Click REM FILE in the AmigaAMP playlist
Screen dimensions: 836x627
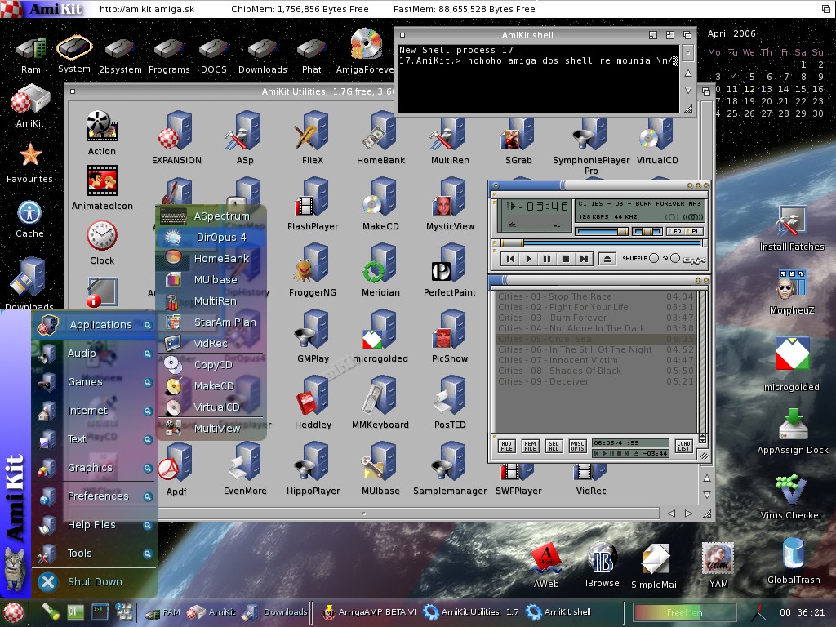click(x=530, y=446)
